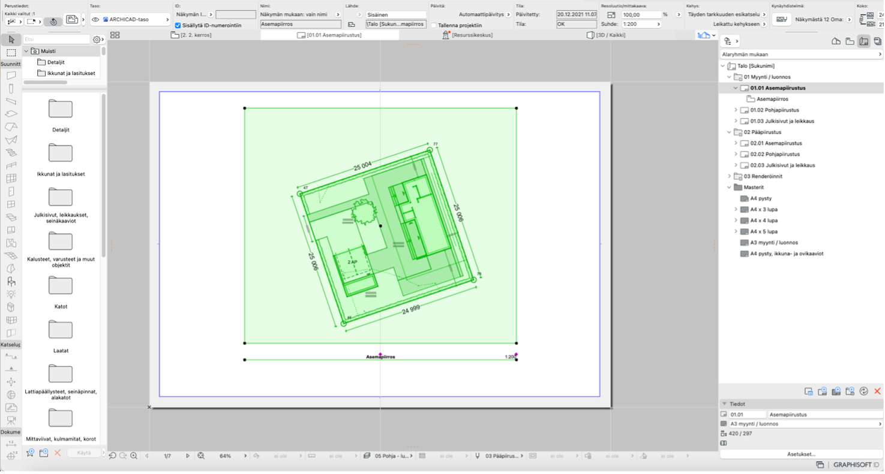885x474 pixels.
Task: Select the Marquee tool below Arrow
Action: point(11,53)
